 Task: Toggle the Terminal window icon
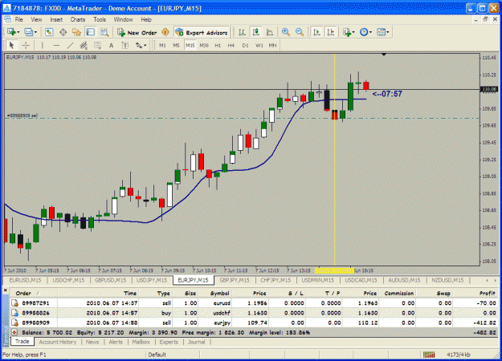click(x=91, y=32)
